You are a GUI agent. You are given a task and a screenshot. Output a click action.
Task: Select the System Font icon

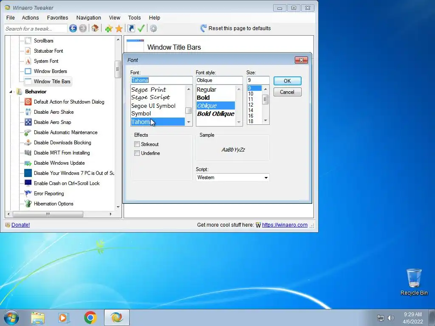click(28, 61)
